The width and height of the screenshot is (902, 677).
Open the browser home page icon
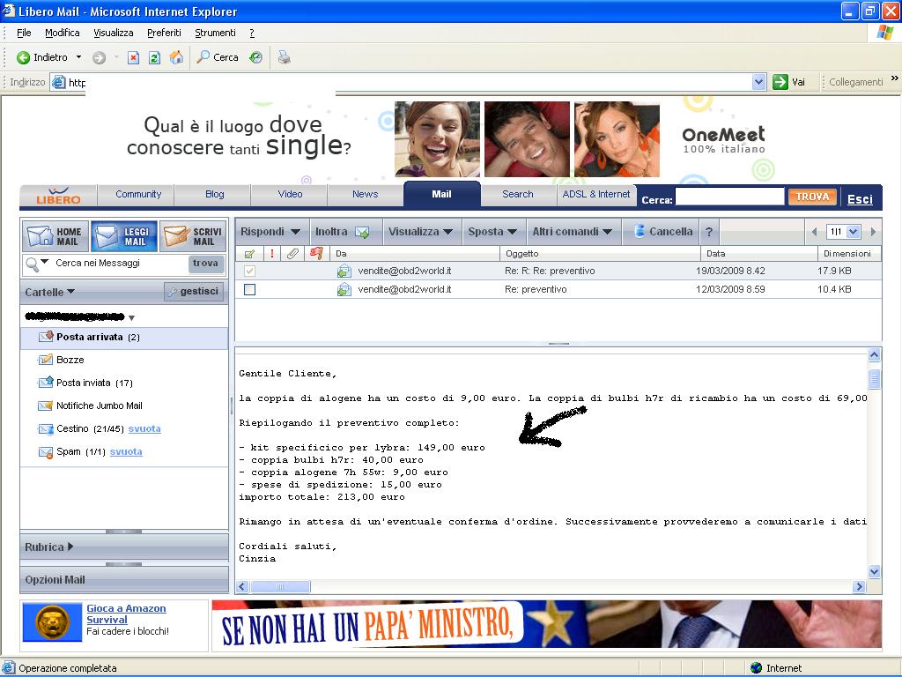pyautogui.click(x=176, y=57)
